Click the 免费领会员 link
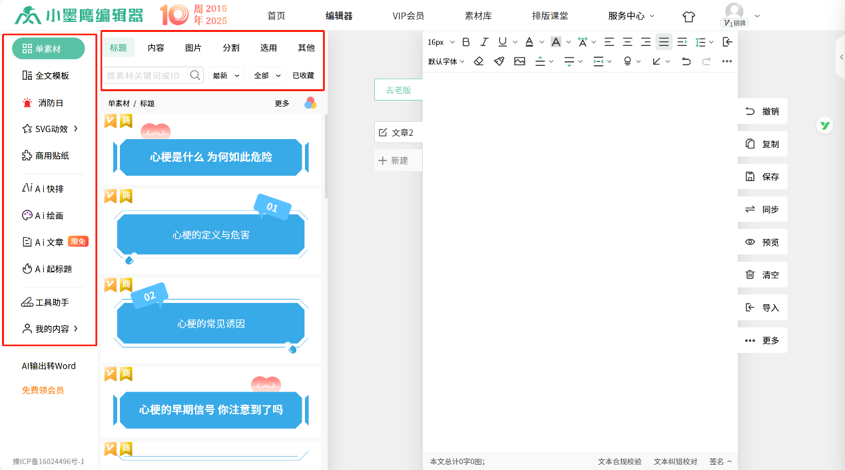The width and height of the screenshot is (845, 470). click(43, 390)
